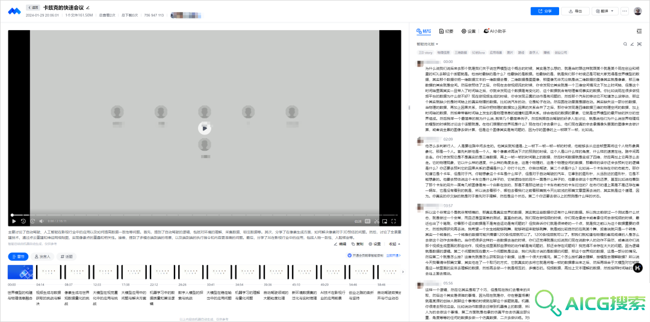This screenshot has height=322, width=650.
Task: Open the three-dot more options menu
Action: pyautogui.click(x=625, y=11)
